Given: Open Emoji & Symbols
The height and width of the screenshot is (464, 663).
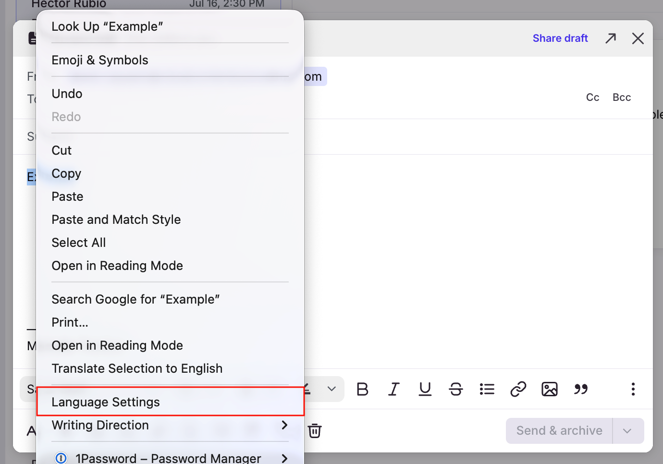Looking at the screenshot, I should pyautogui.click(x=170, y=60).
